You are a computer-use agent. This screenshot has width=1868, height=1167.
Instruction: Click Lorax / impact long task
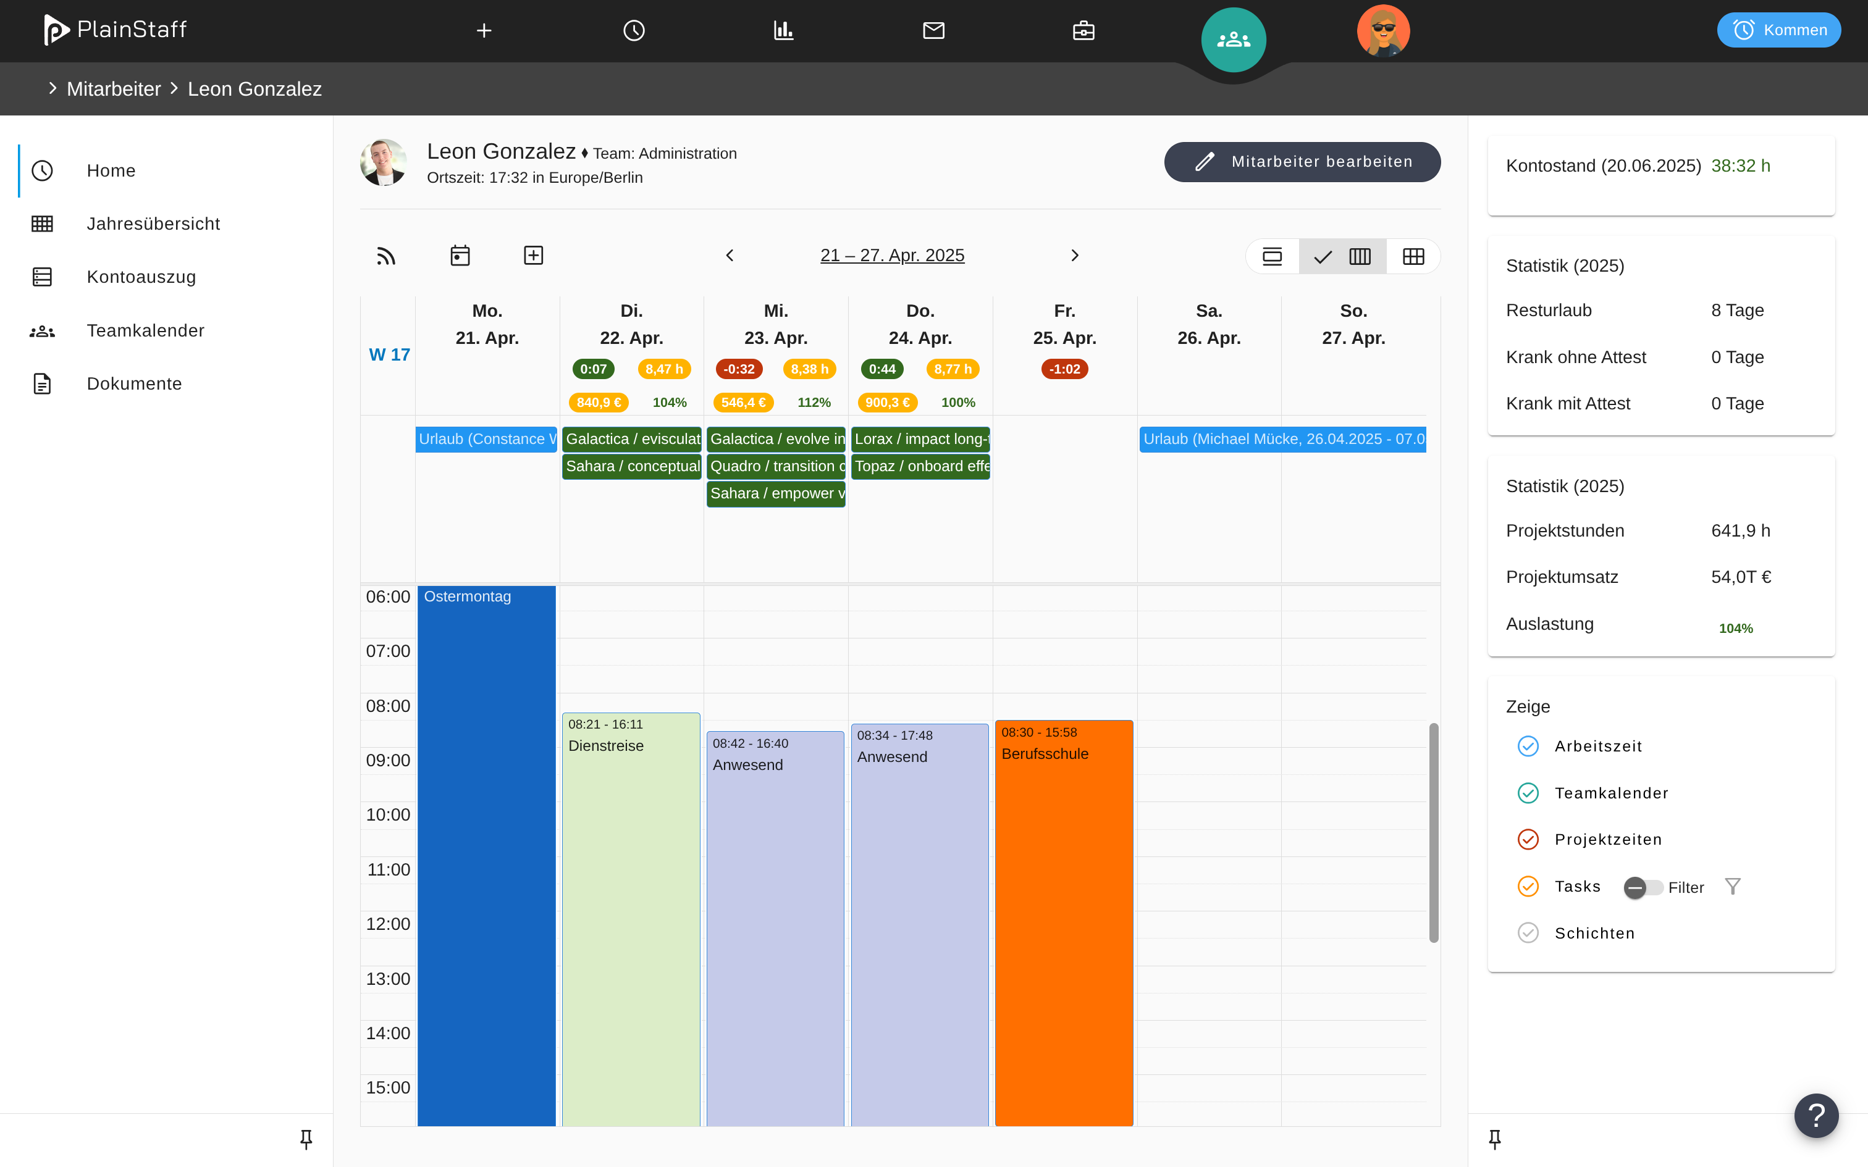pos(920,439)
